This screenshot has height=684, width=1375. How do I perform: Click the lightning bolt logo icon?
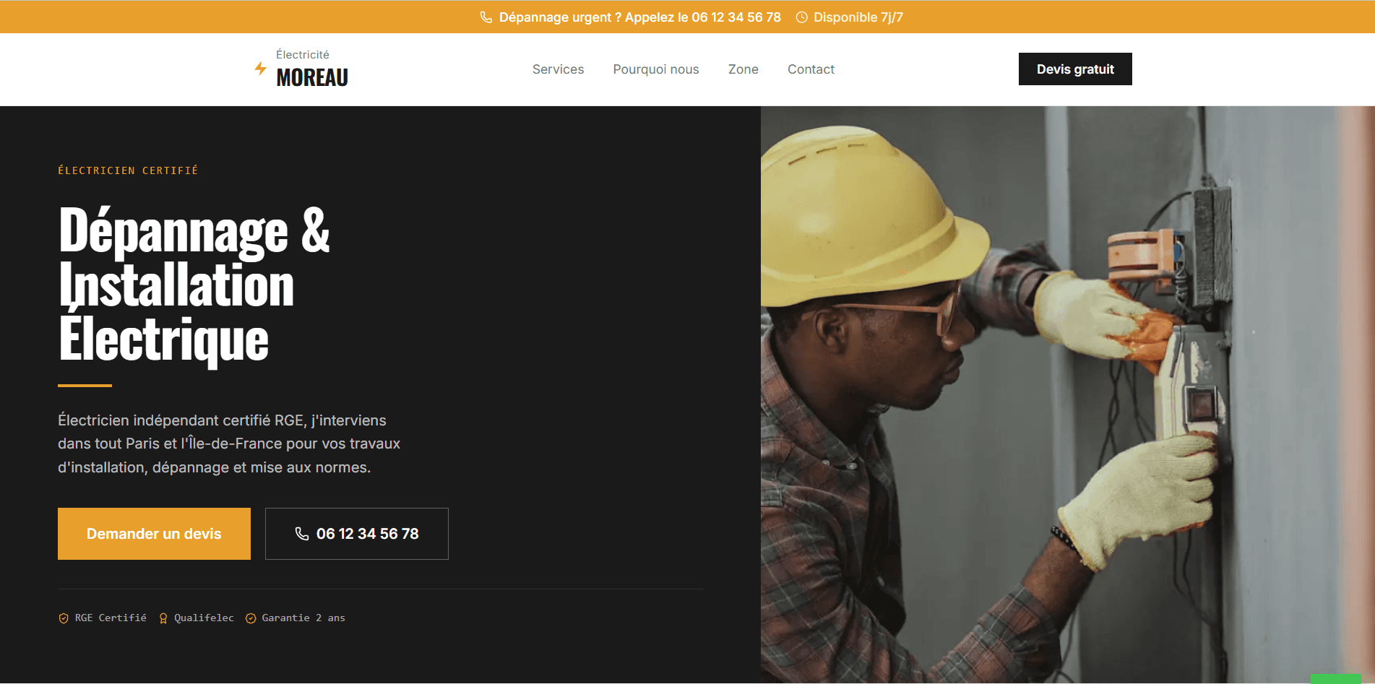click(x=261, y=69)
